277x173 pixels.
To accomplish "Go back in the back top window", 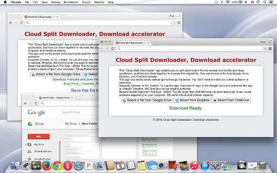I will (11, 22).
